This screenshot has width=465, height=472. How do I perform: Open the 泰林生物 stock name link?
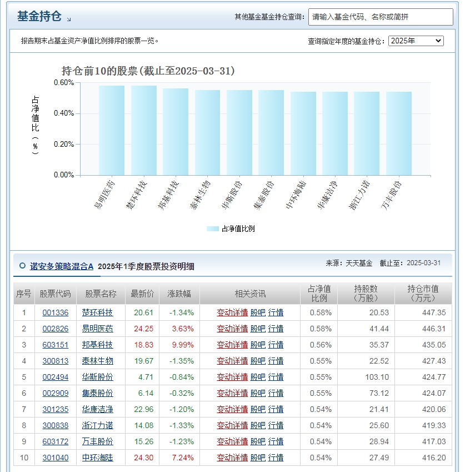pyautogui.click(x=97, y=361)
